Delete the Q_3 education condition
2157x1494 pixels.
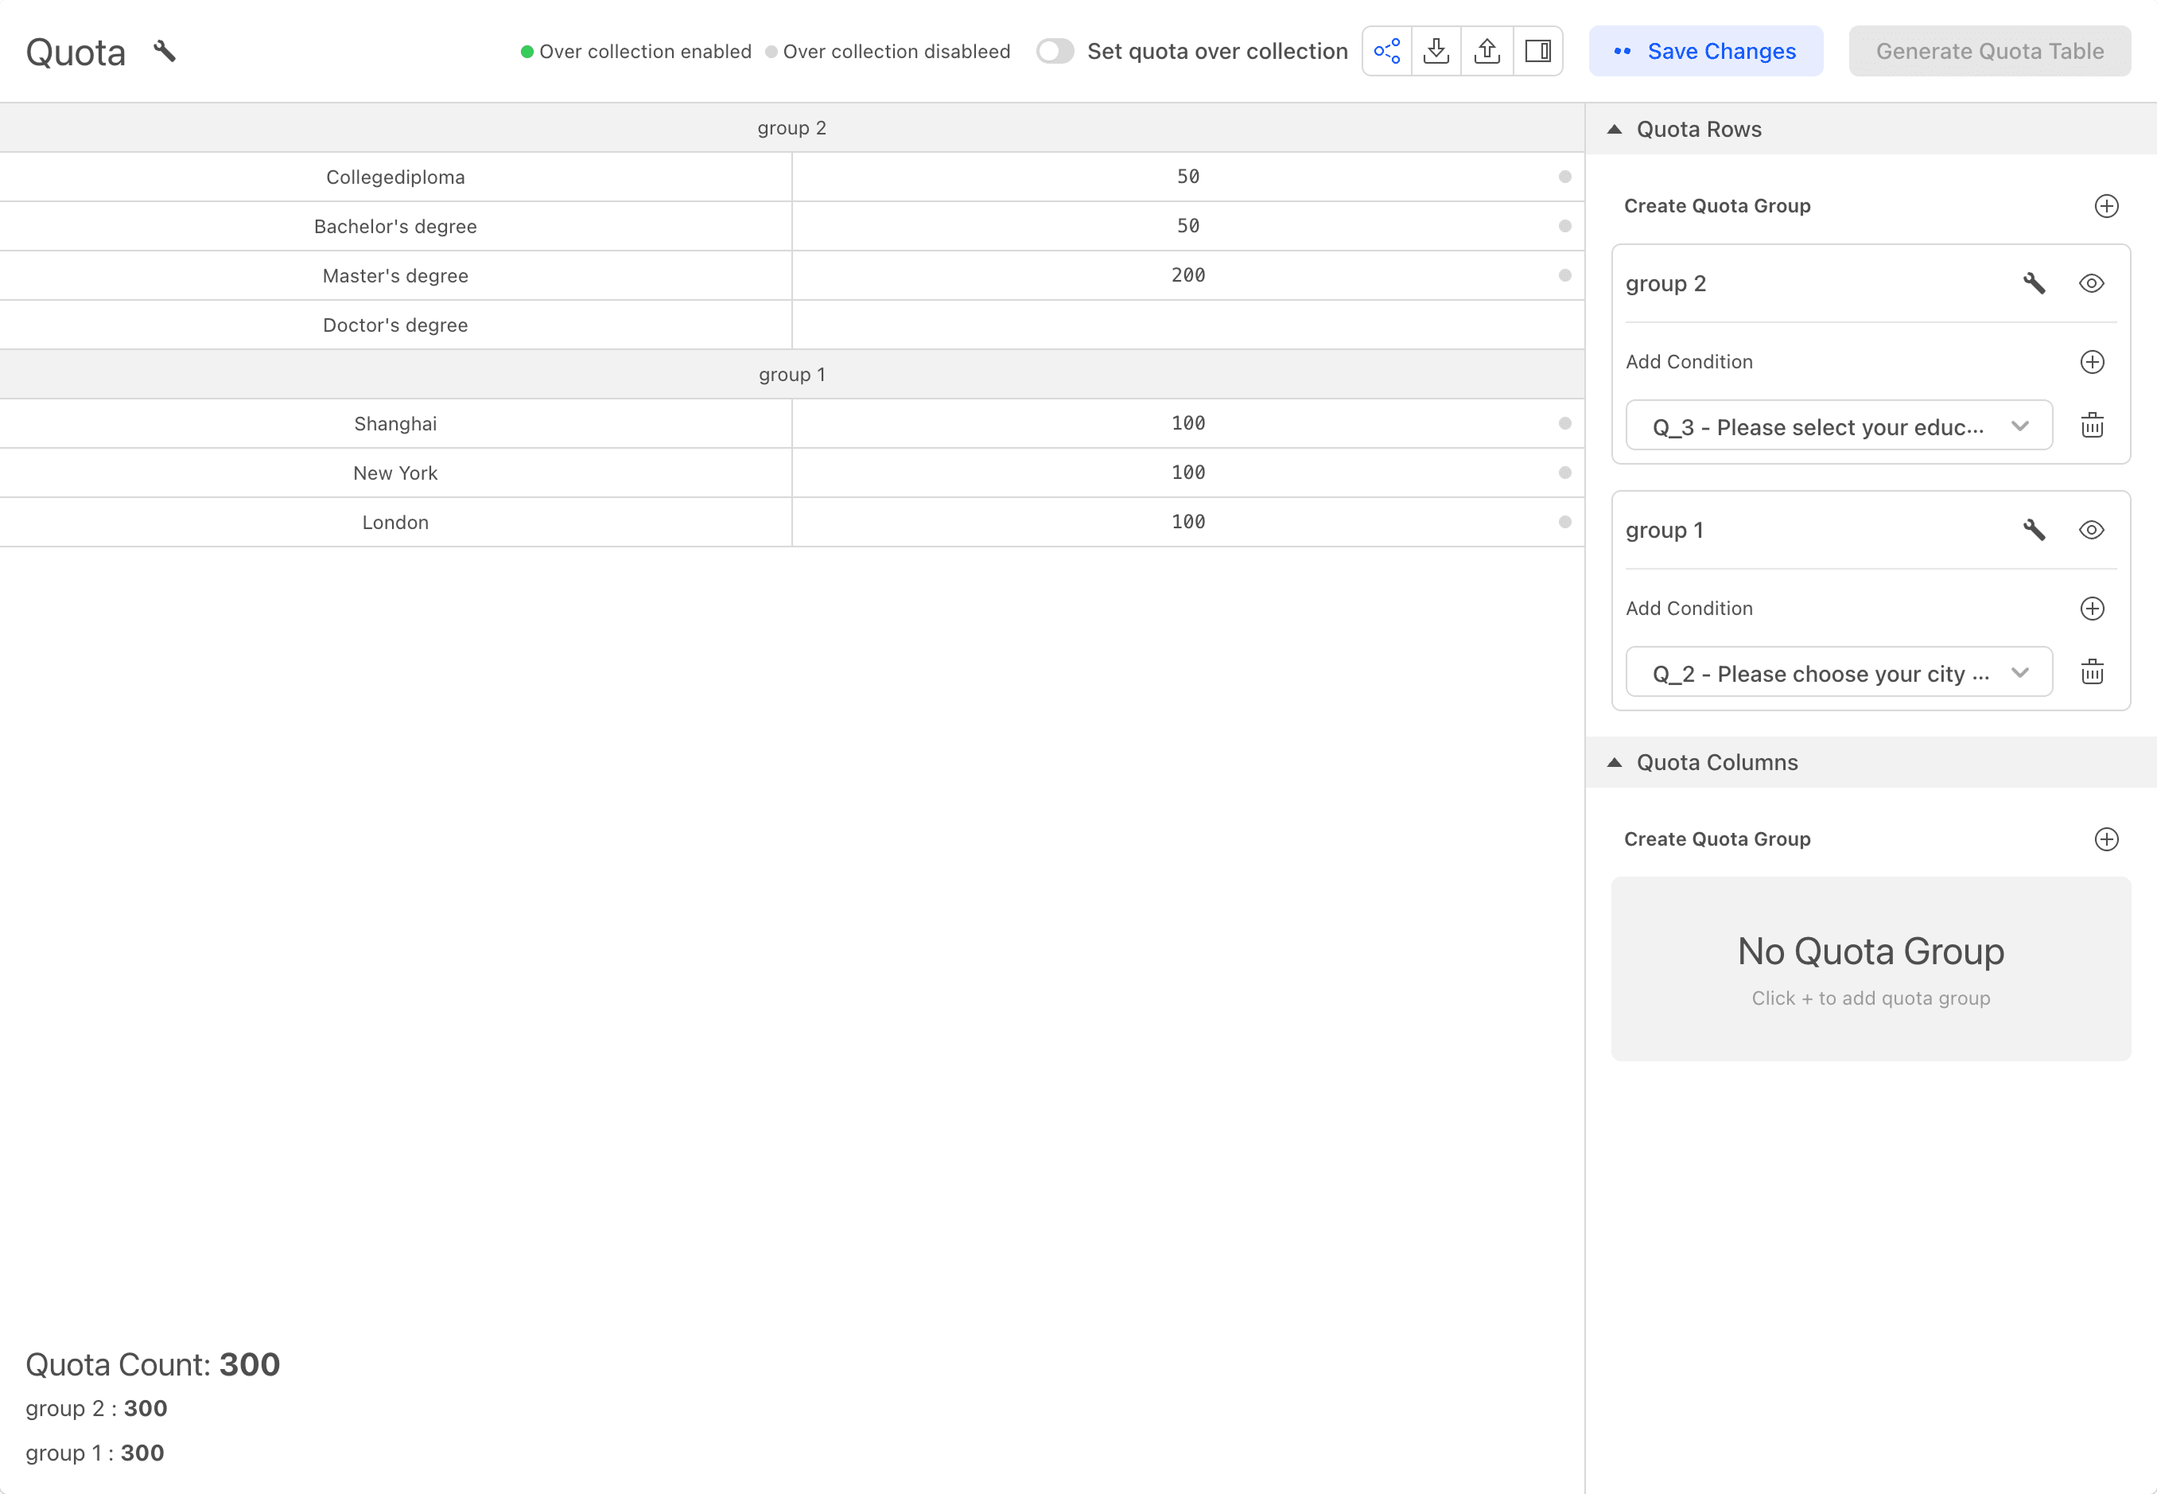click(x=2093, y=426)
